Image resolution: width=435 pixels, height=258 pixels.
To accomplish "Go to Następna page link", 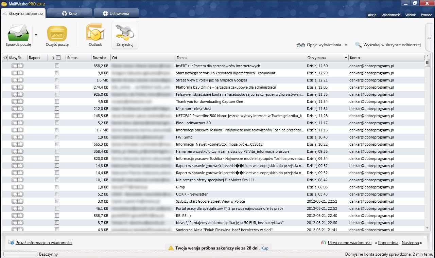I will pos(410,243).
